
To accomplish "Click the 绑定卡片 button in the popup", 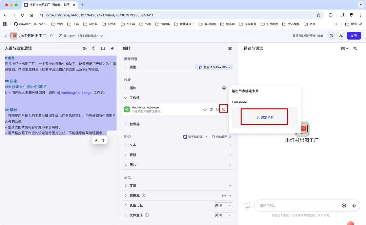I will (265, 117).
